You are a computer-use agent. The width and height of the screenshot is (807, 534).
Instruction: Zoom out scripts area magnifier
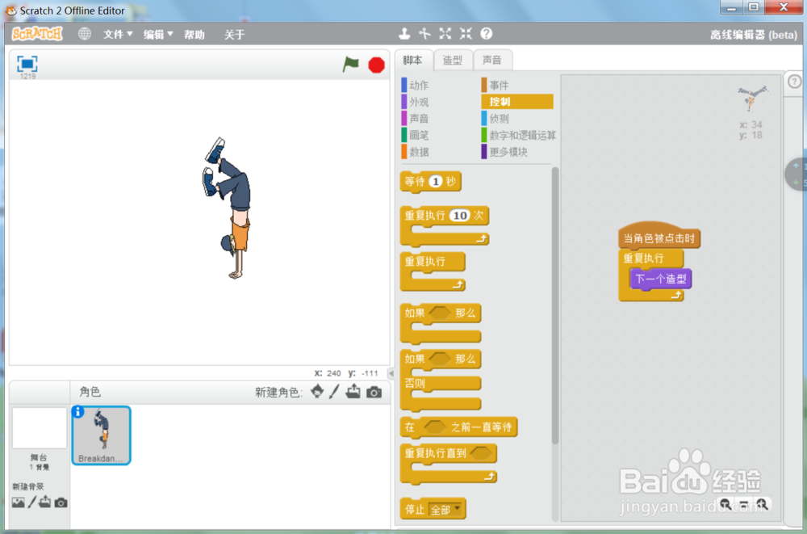(x=725, y=504)
